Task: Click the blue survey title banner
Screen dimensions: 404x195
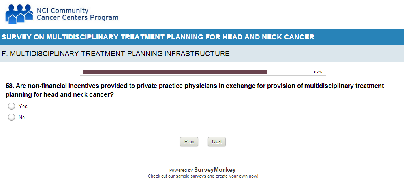Action: 158,37
